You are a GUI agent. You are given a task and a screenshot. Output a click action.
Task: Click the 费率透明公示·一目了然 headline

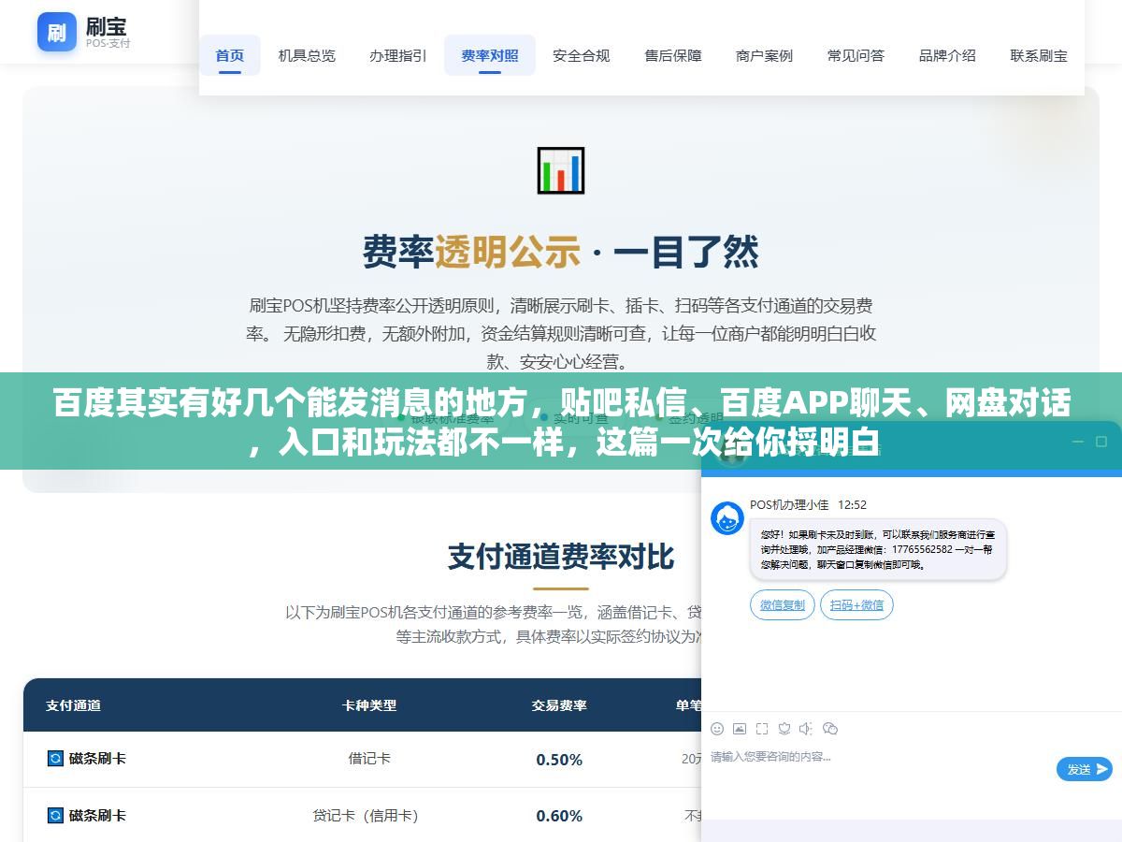click(561, 252)
